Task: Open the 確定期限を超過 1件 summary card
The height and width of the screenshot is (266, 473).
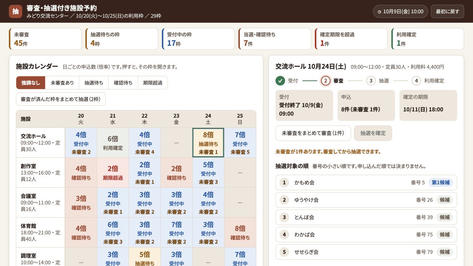Action: pyautogui.click(x=351, y=39)
